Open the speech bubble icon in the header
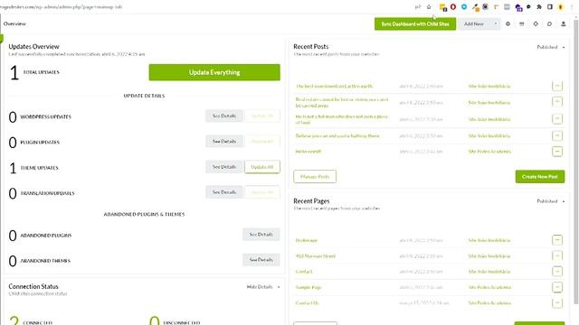579x325 pixels. [549, 24]
